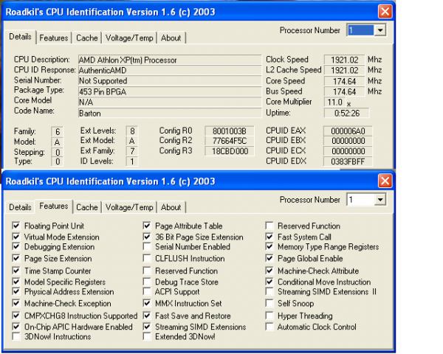Toggle 36 Bit Page Size Extension checkbox
The height and width of the screenshot is (354, 443).
coord(147,237)
